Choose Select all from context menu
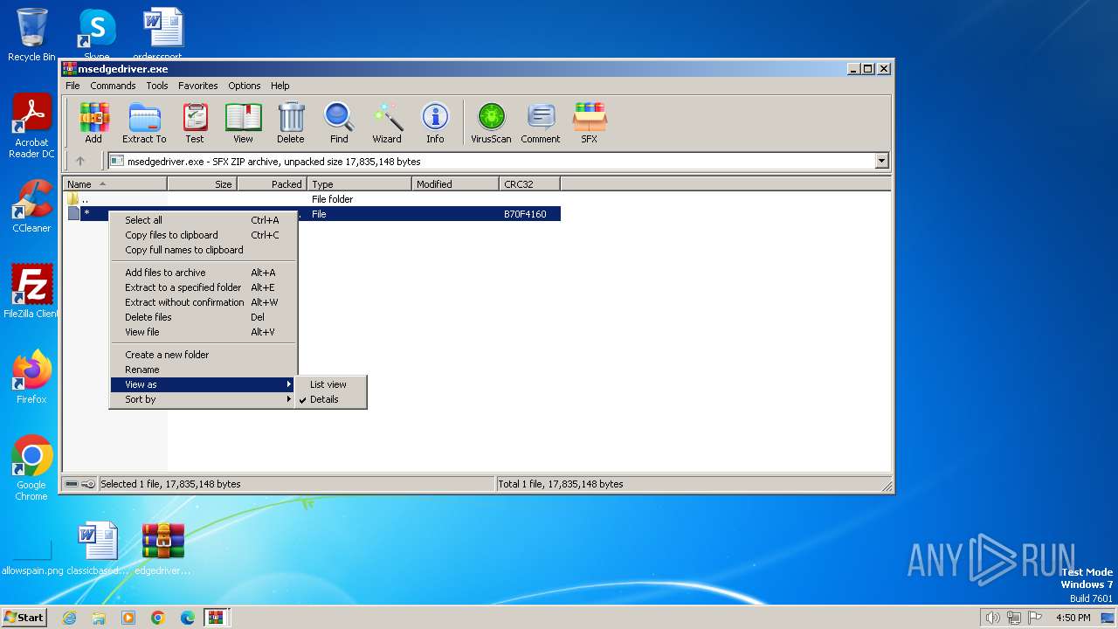 204,220
